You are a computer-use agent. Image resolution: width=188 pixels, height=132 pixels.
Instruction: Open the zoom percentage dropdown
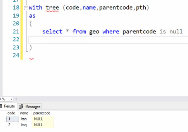coord(11,99)
